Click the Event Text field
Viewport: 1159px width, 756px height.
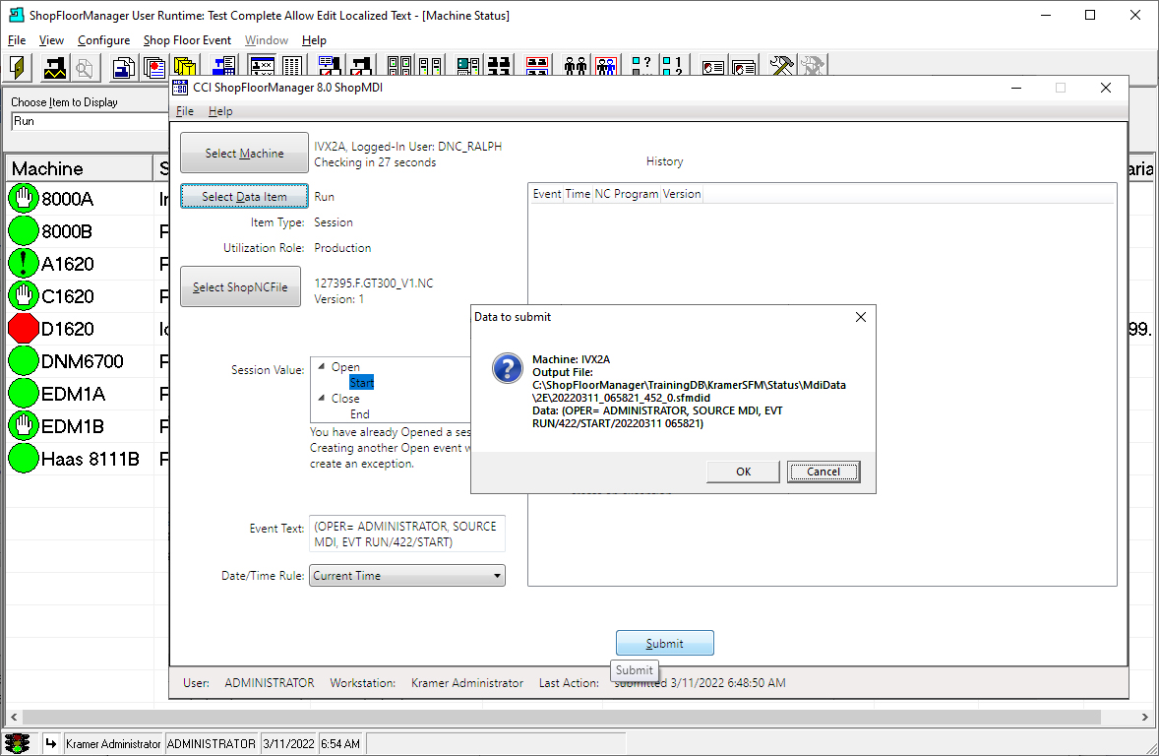407,535
